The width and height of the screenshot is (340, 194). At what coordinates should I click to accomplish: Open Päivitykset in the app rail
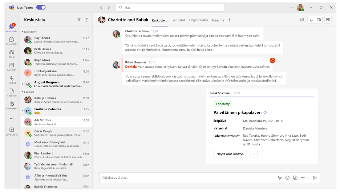point(12,106)
